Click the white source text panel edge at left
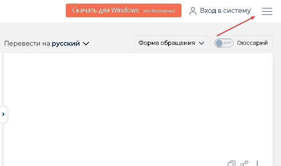The height and width of the screenshot is (166, 281). point(1,80)
